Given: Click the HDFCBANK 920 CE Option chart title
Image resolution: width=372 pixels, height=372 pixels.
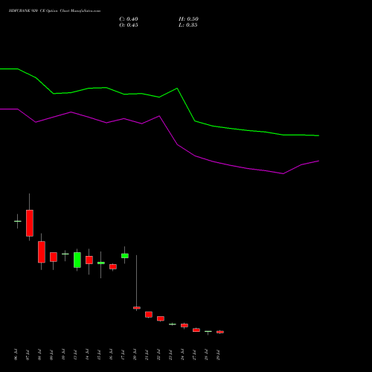Looking at the screenshot, I should pos(54,11).
